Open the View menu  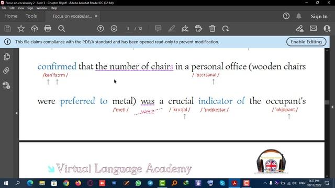(21, 8)
